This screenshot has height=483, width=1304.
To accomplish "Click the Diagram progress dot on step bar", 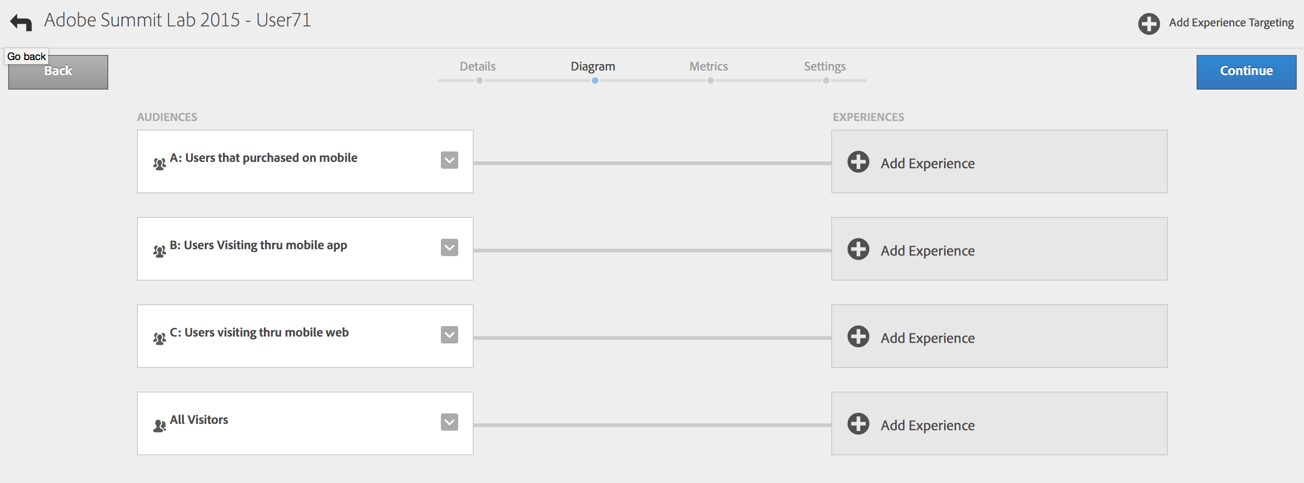I will point(595,81).
